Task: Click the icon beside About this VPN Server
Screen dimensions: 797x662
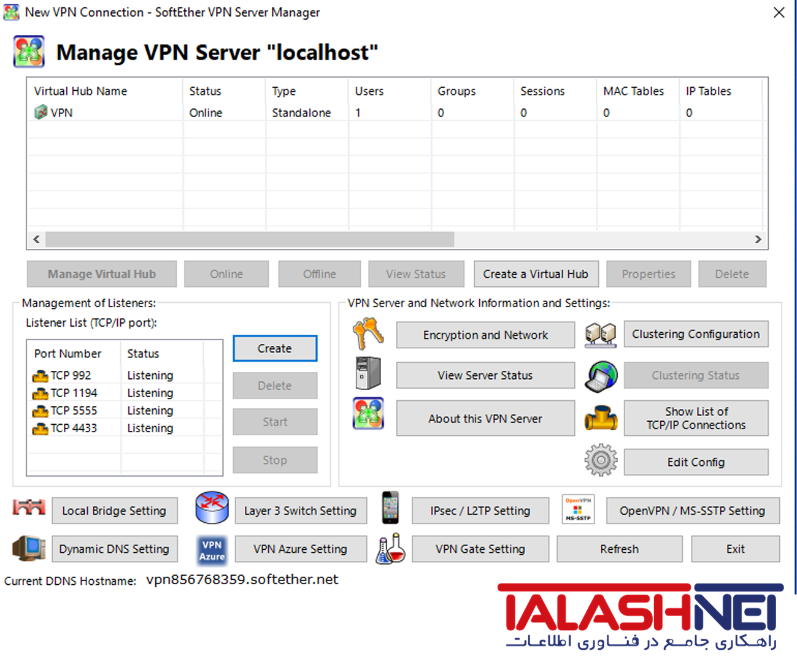Action: coord(368,413)
